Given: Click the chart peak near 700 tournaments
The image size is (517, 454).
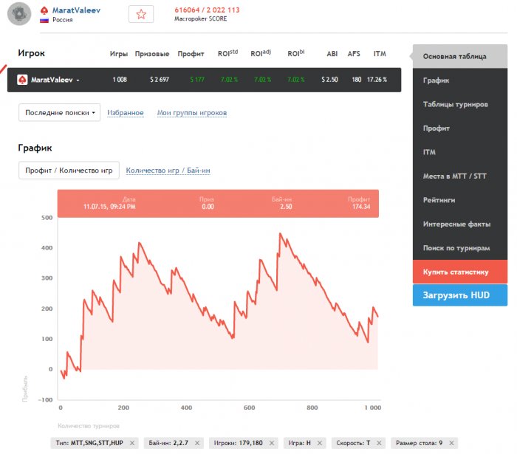Looking at the screenshot, I should [280, 234].
